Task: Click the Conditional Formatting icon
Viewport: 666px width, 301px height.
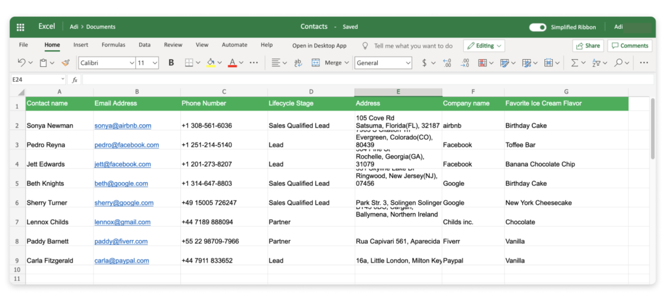Action: 483,63
